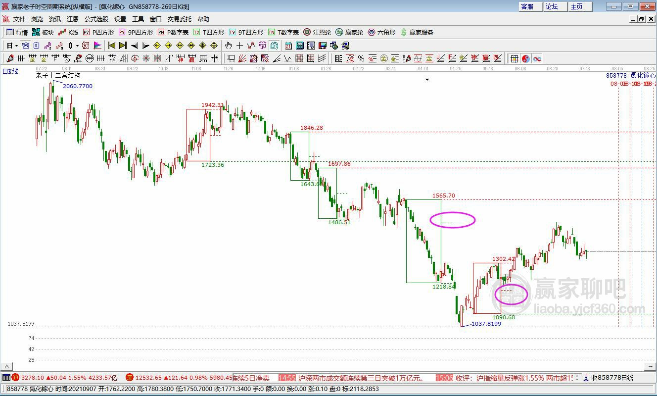
Task: Click the 1090.68 support level label
Action: [x=504, y=317]
